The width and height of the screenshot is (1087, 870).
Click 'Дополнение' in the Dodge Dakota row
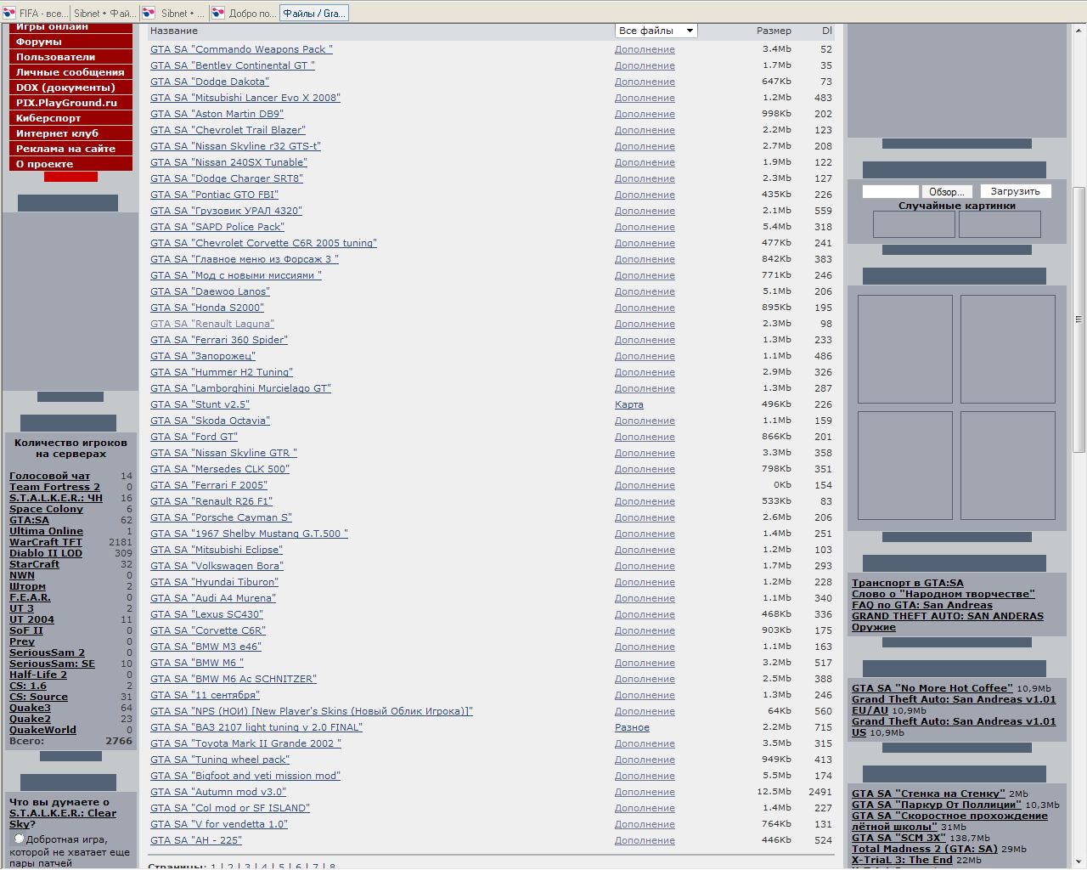click(645, 82)
